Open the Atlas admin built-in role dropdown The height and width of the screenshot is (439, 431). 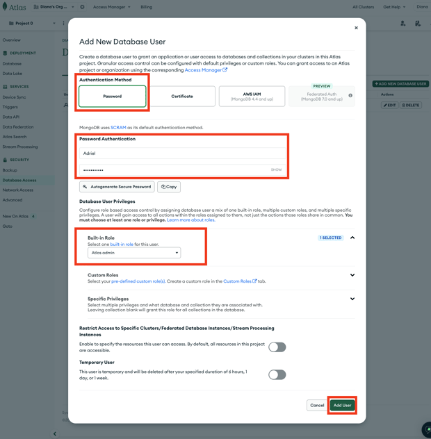[x=134, y=253]
